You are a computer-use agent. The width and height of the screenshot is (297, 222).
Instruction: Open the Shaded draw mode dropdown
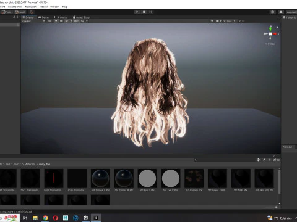pyautogui.click(x=33, y=21)
